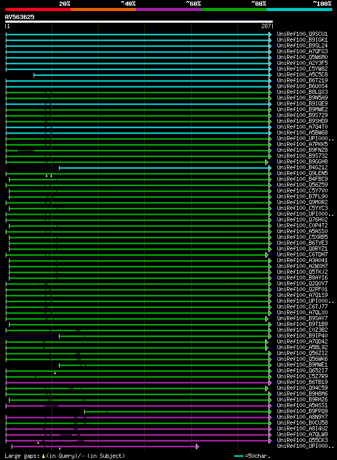Open the UniRef100_B9SL24 hit label

click(x=302, y=46)
